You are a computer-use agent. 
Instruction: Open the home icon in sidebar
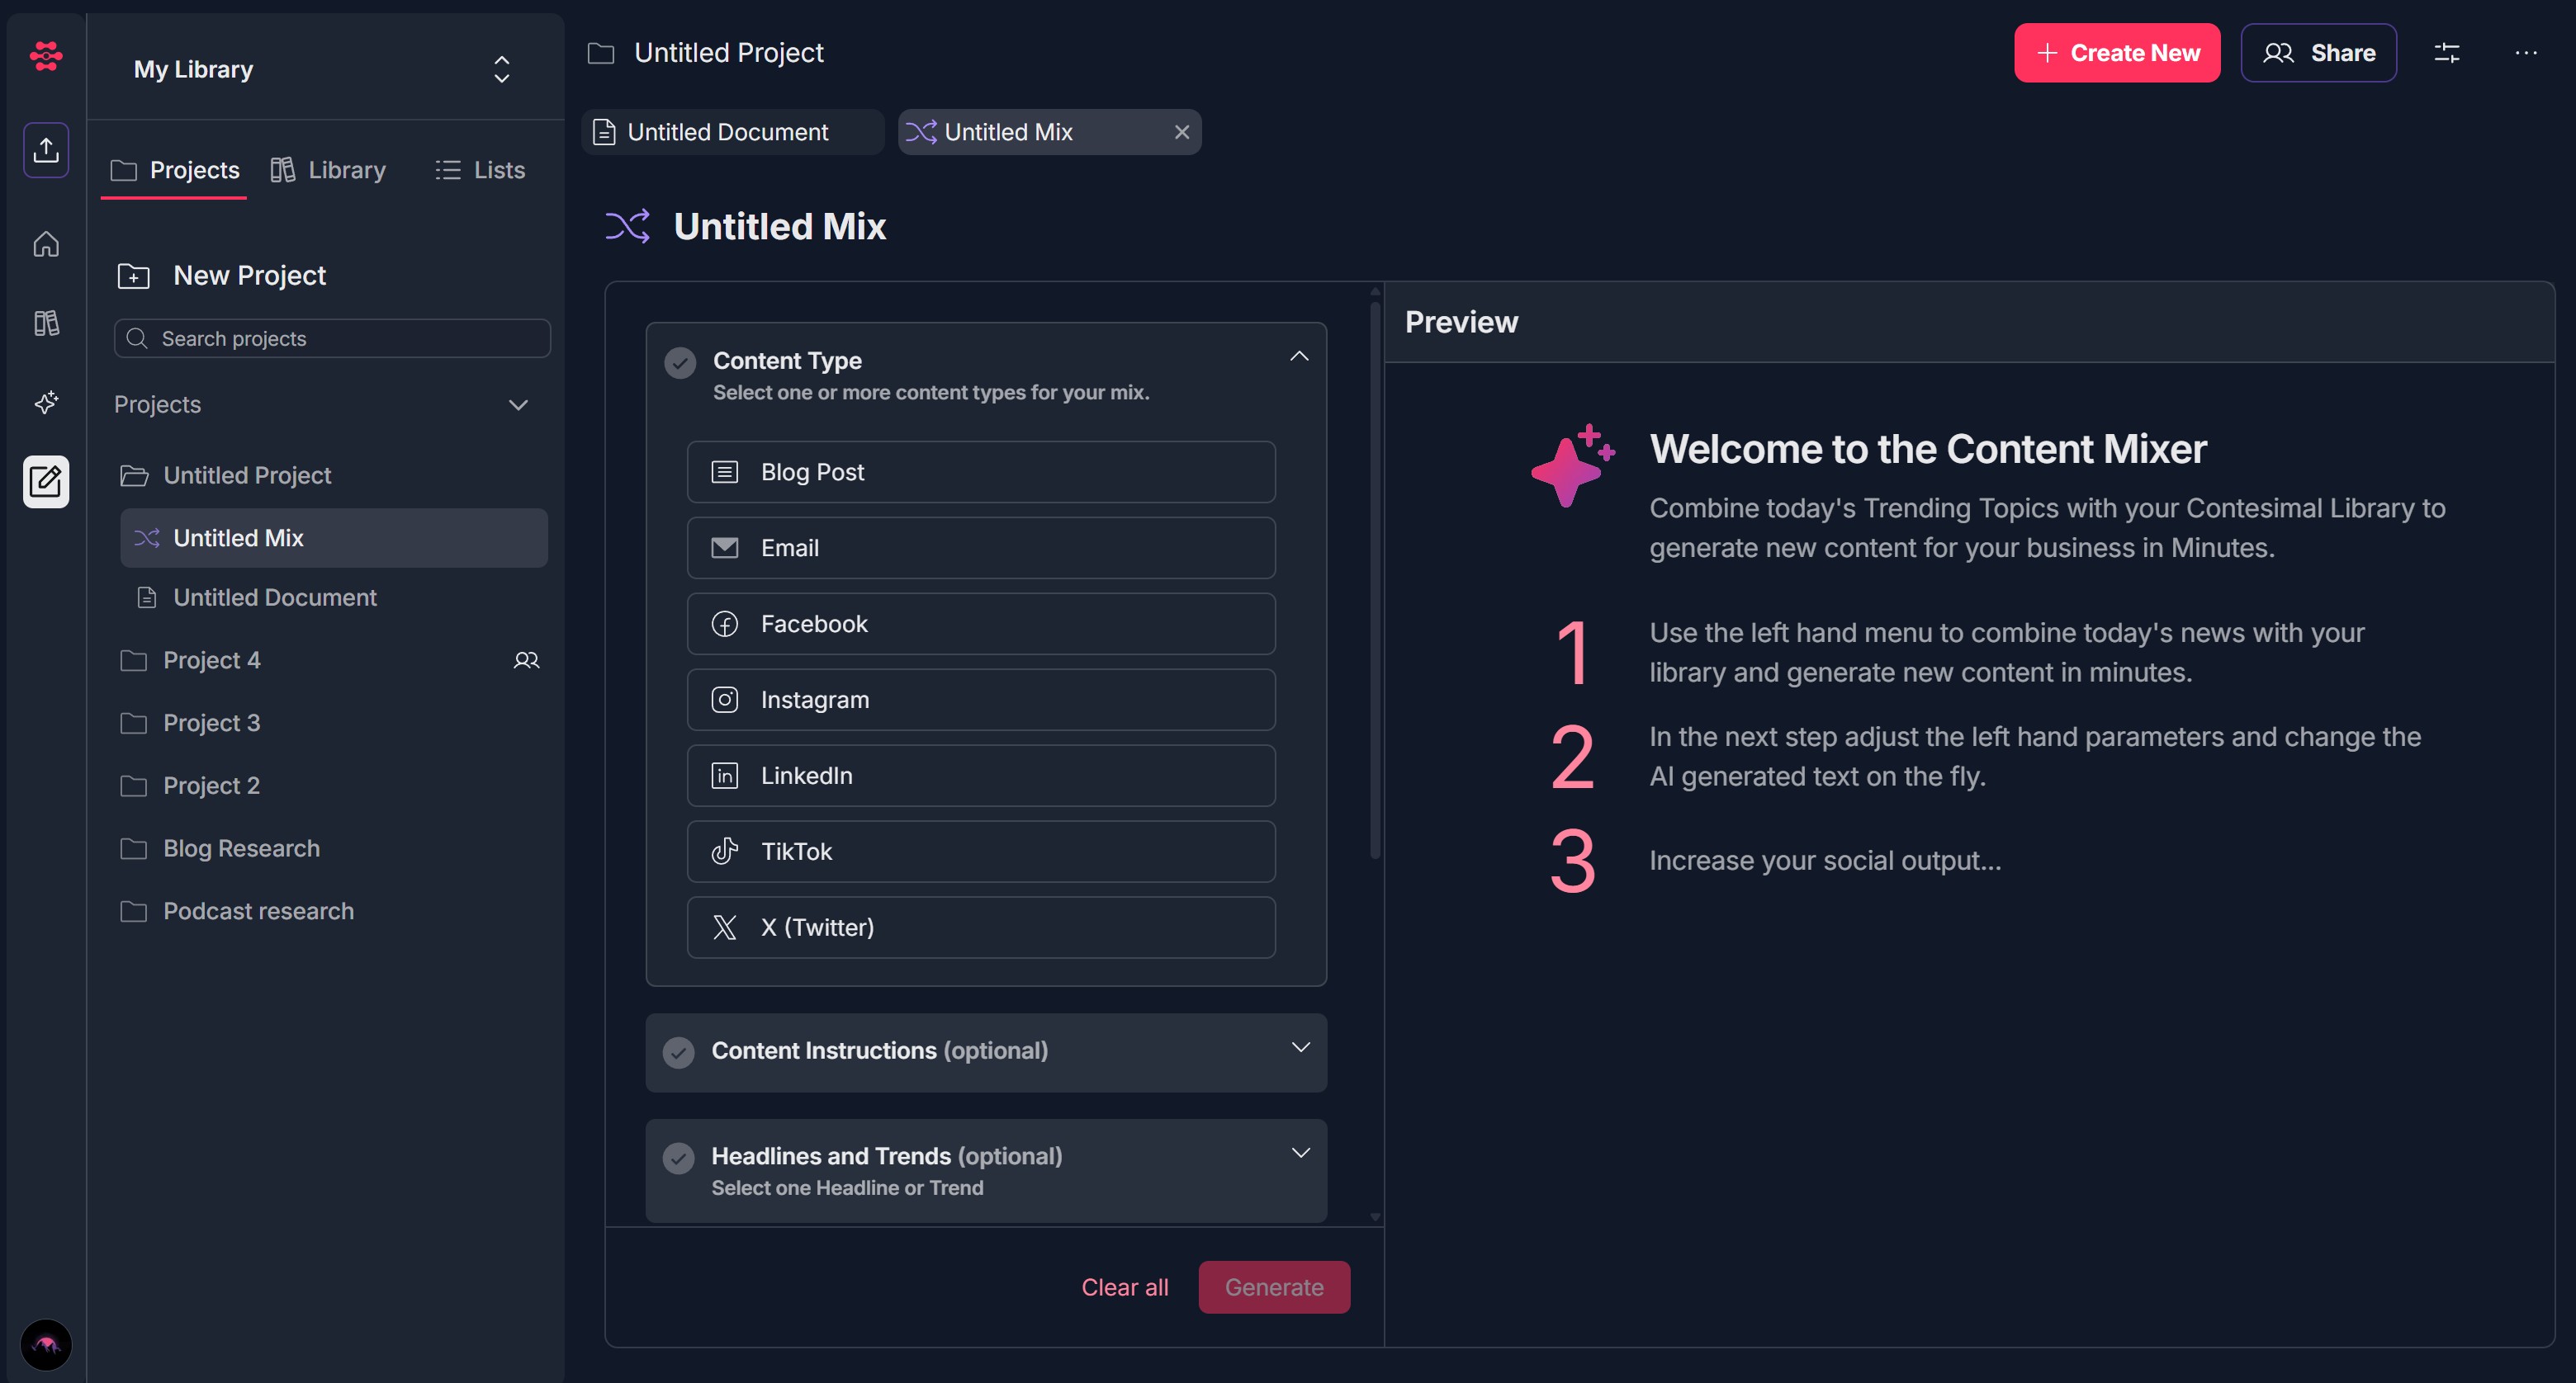point(46,243)
